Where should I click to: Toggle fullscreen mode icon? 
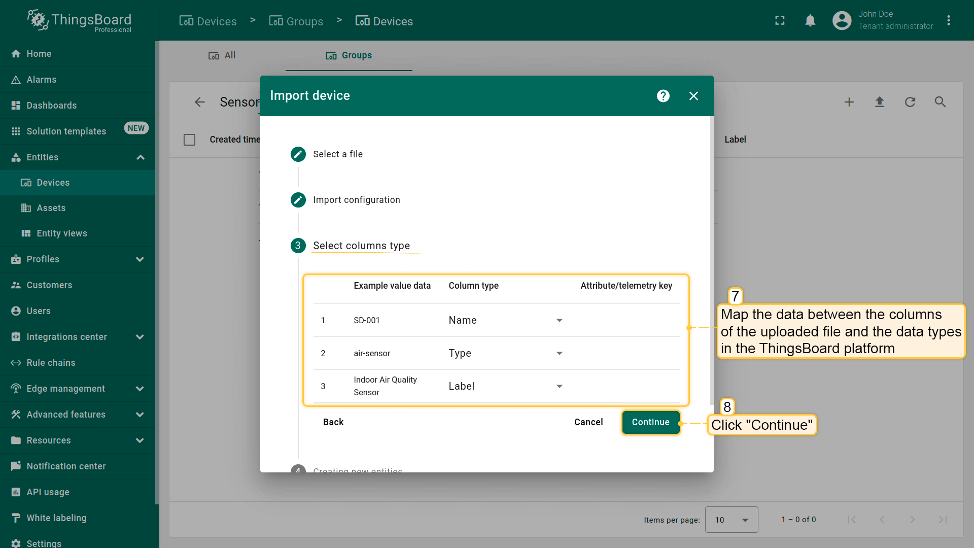780,20
